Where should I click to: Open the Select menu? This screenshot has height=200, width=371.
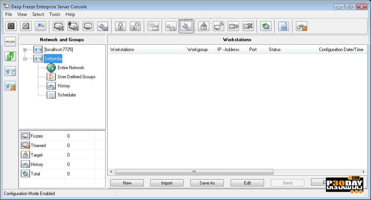tap(38, 14)
